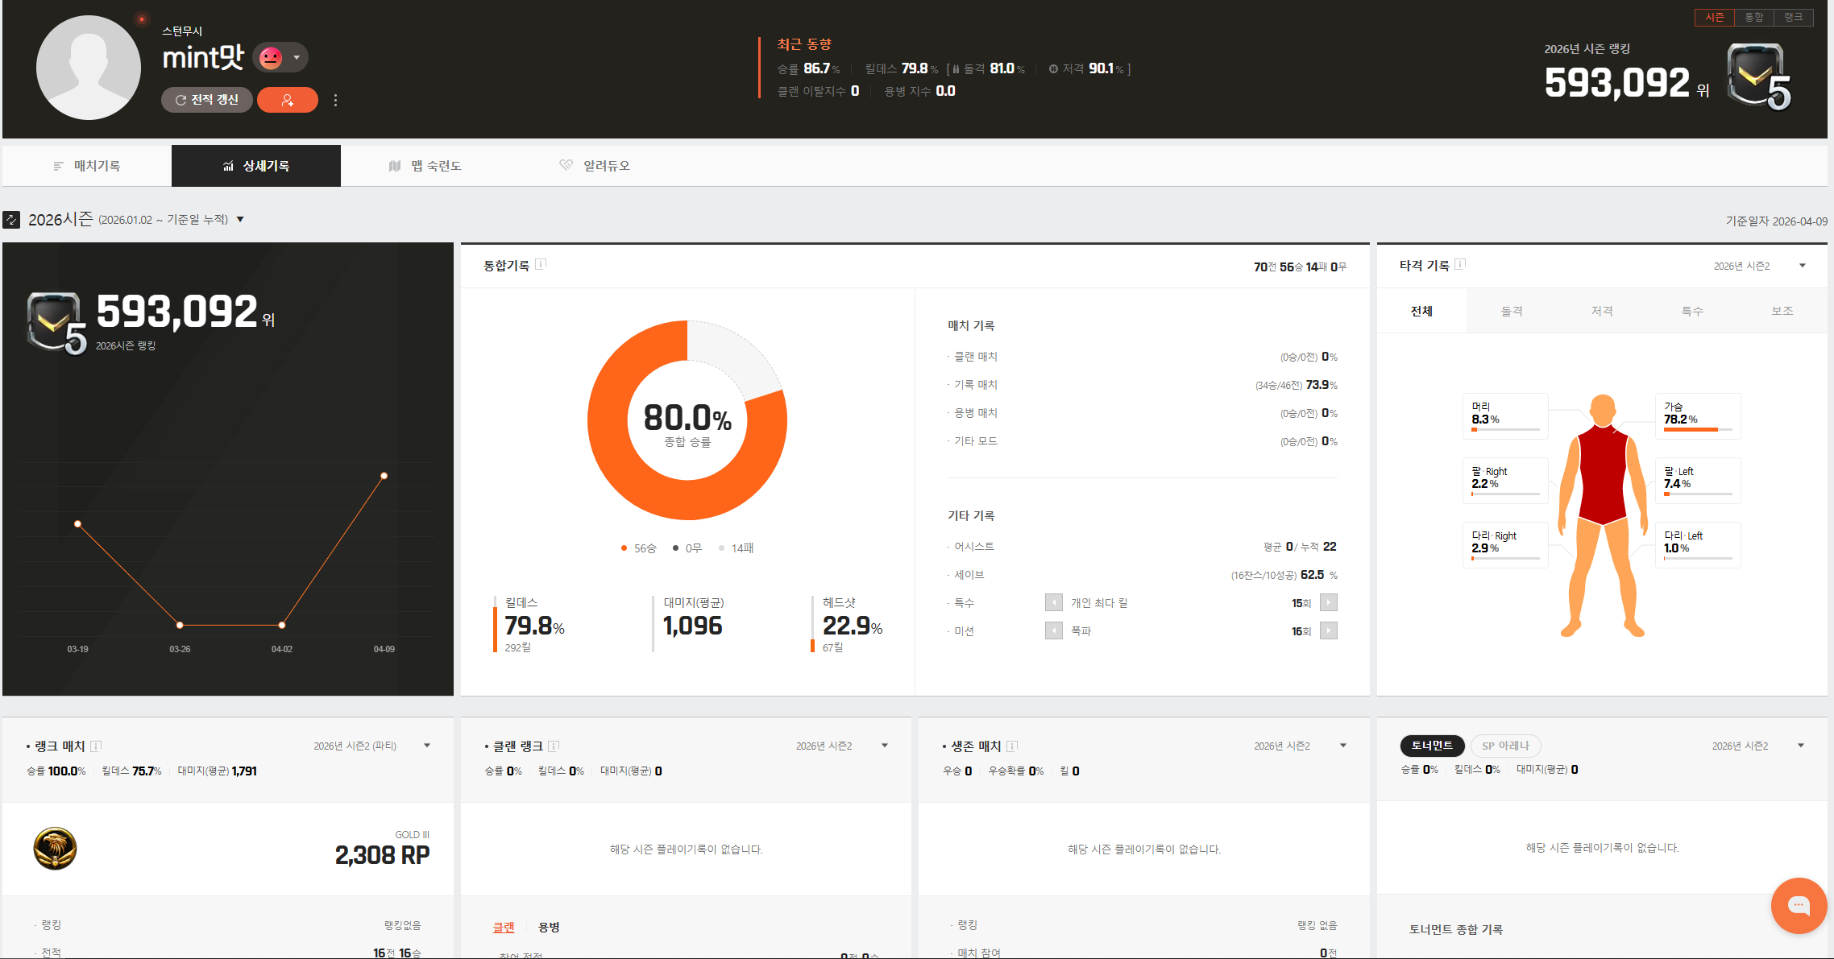The width and height of the screenshot is (1834, 959).
Task: Click the info icon beside 생존 매치
Action: coord(1012,746)
